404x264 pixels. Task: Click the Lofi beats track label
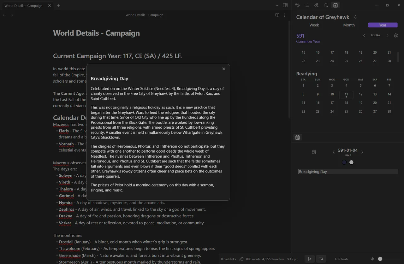pyautogui.click(x=342, y=259)
